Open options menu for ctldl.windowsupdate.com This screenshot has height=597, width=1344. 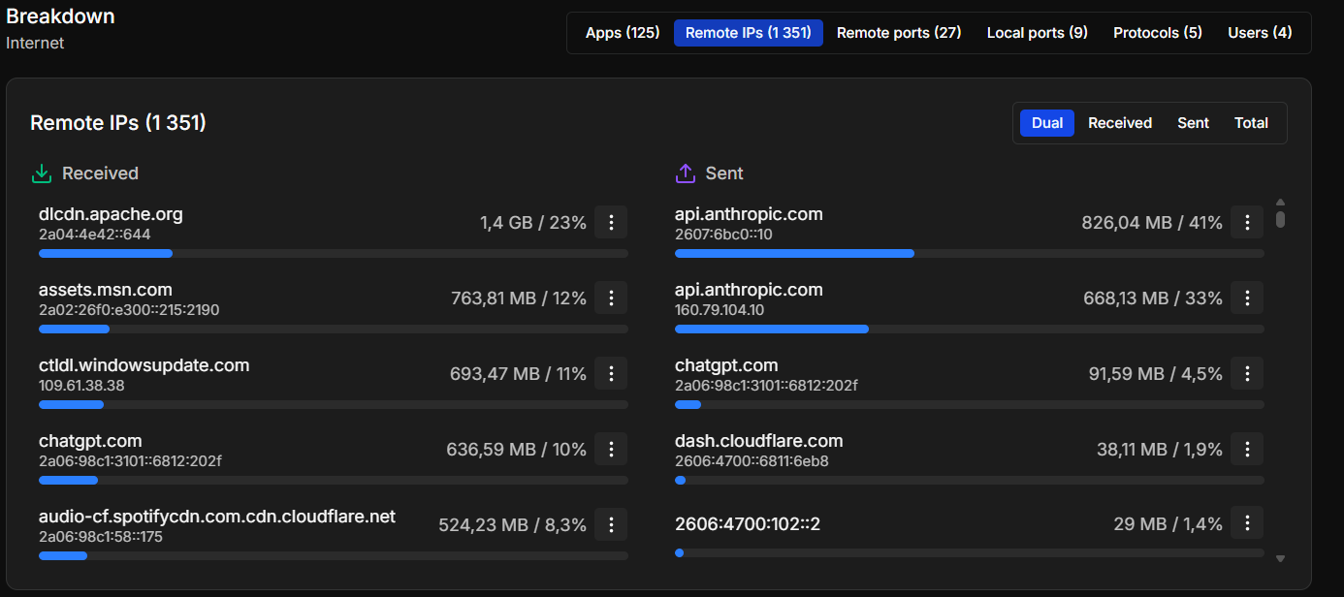[611, 374]
